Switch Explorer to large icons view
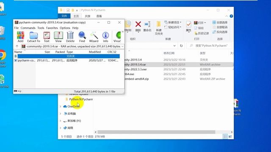Image resolution: width=271 pixels, height=152 pixels. pyautogui.click(x=230, y=137)
